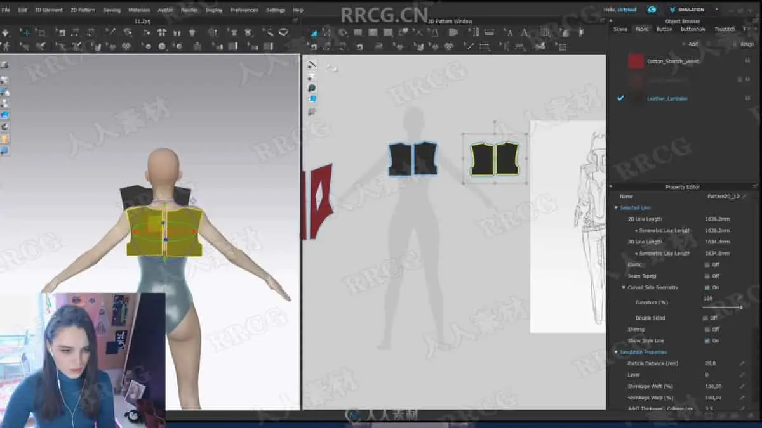This screenshot has width=762, height=428.
Task: Click the cloud account icon in title bar
Action: coord(652,10)
